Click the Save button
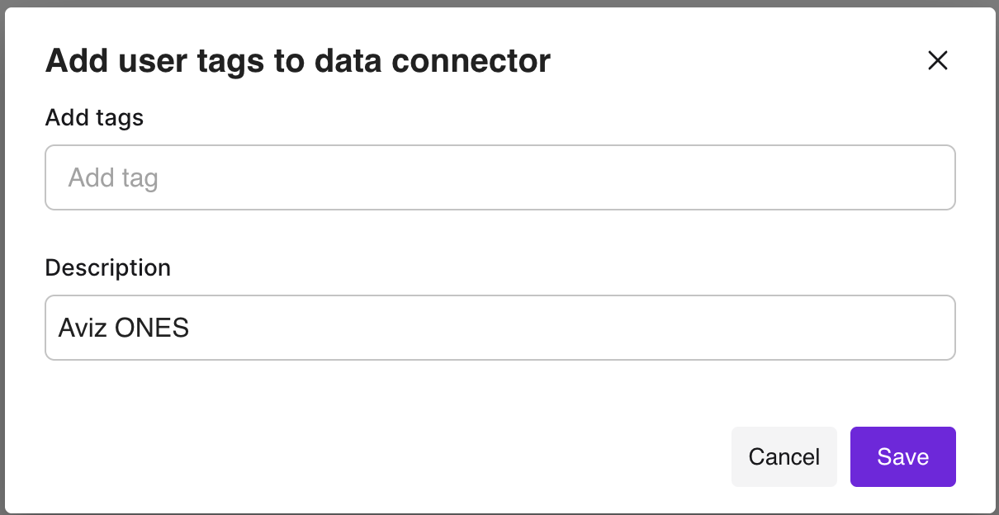The image size is (999, 515). [902, 456]
